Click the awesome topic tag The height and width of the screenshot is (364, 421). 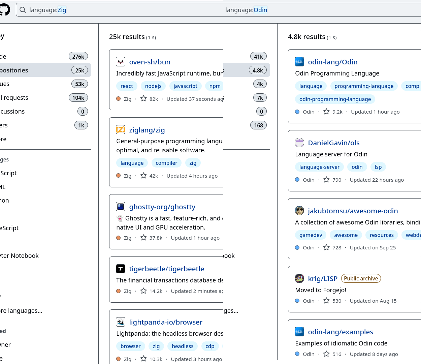click(x=346, y=235)
